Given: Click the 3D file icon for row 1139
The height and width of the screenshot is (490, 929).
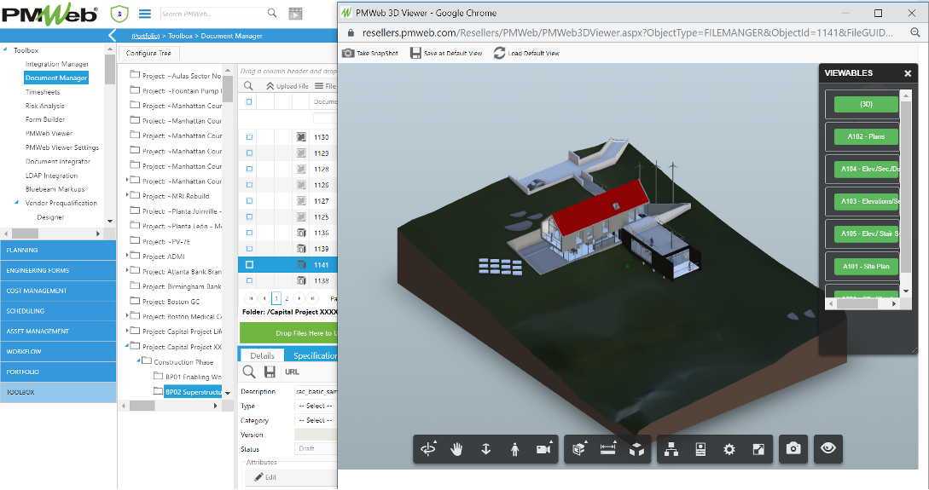Looking at the screenshot, I should 302,249.
